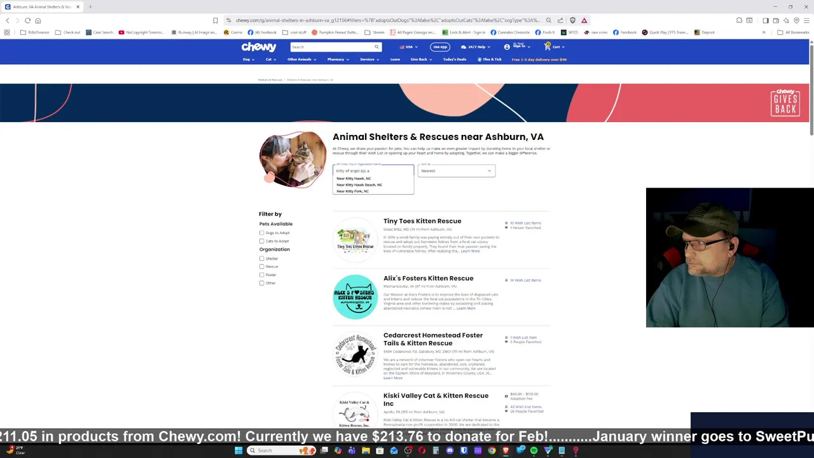Click the Chewy Gives Back badge
This screenshot has height=458, width=814.
coord(785,102)
